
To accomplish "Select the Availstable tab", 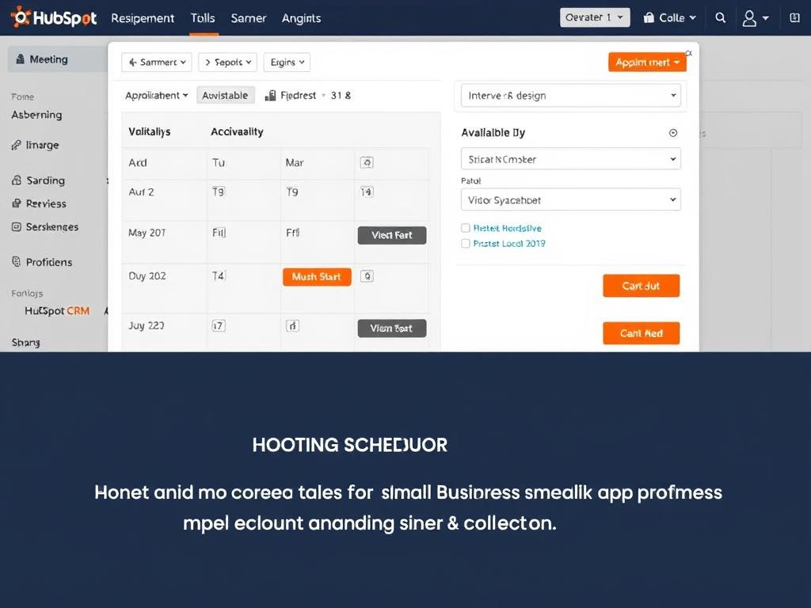I will coord(225,95).
